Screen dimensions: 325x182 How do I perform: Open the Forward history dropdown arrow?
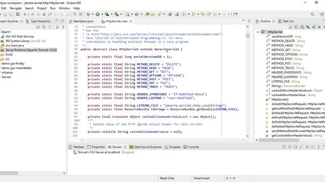(x=229, y=14)
